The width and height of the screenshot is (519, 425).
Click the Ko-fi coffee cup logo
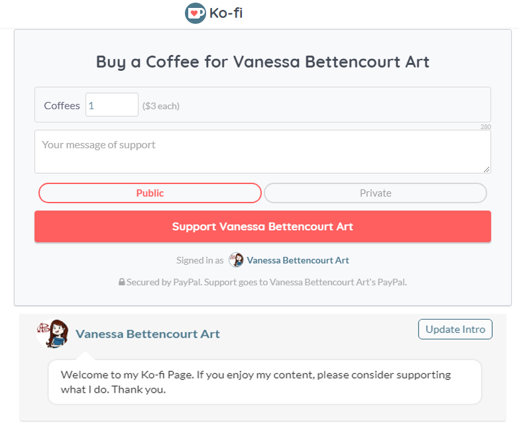[196, 13]
